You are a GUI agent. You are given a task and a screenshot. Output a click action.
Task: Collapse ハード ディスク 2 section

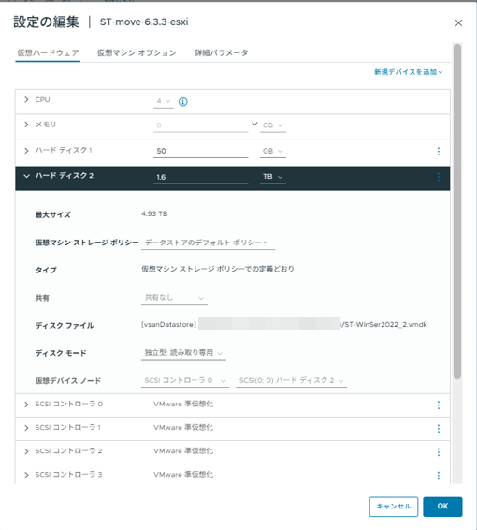(26, 176)
